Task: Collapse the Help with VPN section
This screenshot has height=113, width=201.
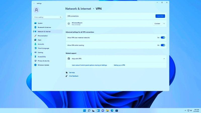Action: [x=164, y=59]
